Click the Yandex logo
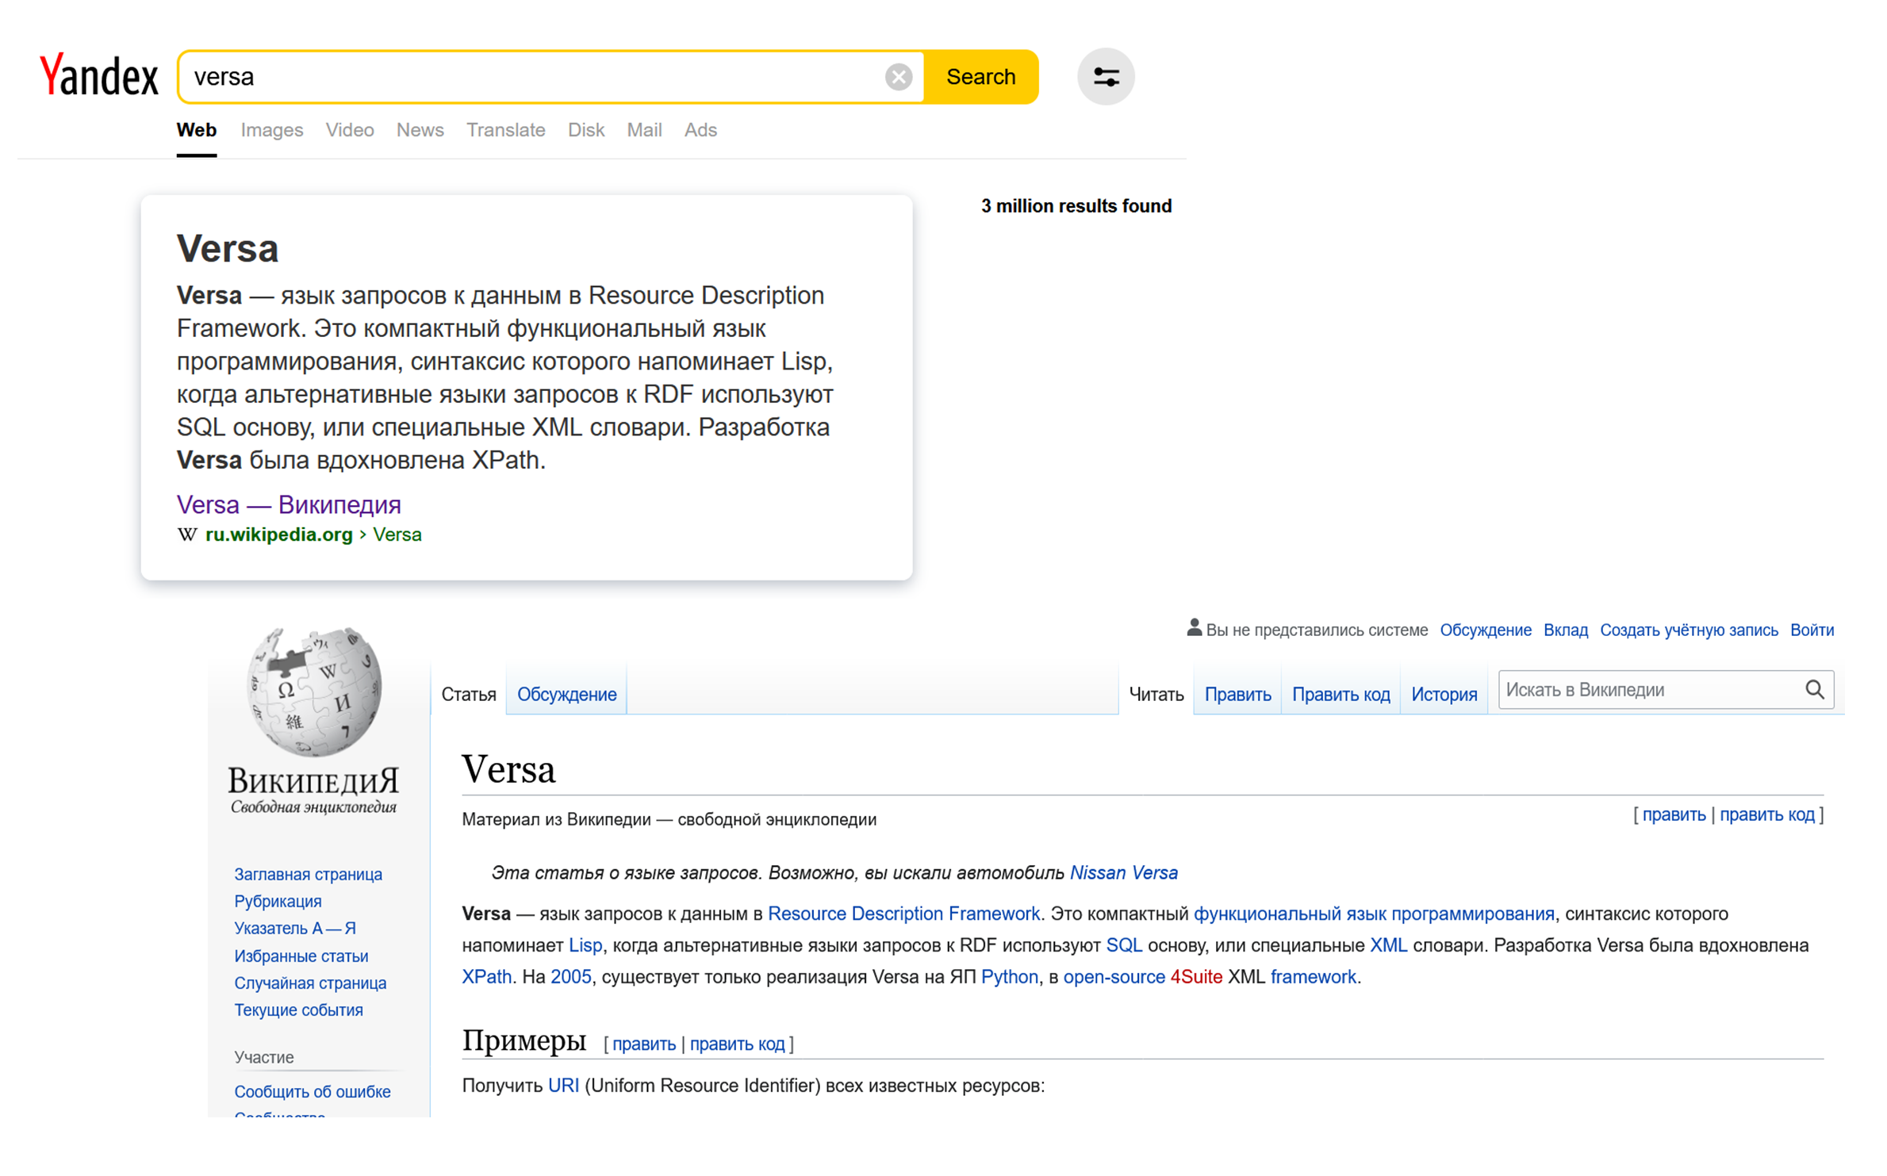1887x1176 pixels. [99, 76]
